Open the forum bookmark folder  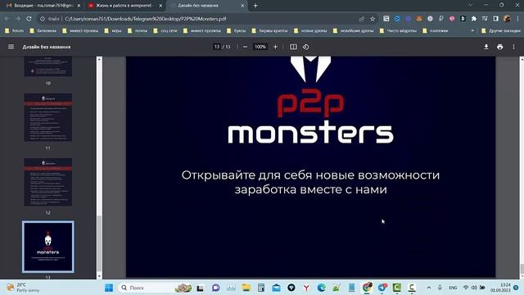[15, 30]
